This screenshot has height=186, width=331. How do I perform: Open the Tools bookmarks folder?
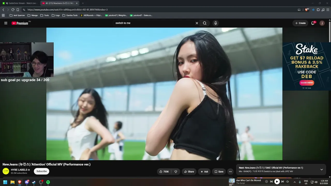[x=44, y=15]
